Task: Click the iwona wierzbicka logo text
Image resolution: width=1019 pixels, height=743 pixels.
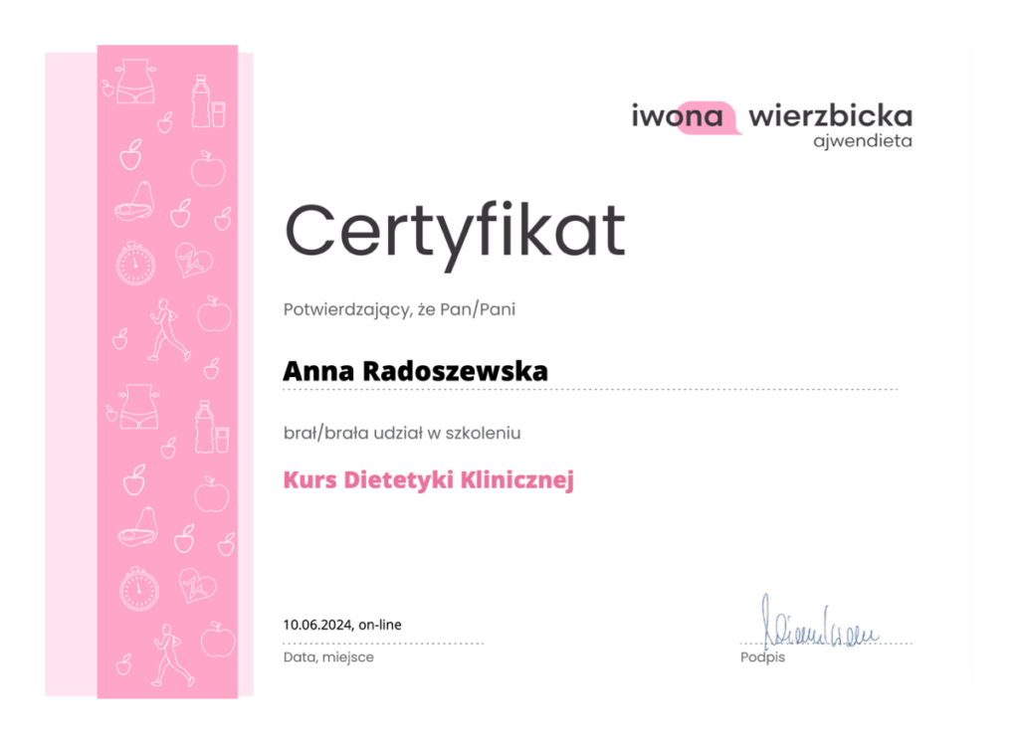Action: point(771,113)
